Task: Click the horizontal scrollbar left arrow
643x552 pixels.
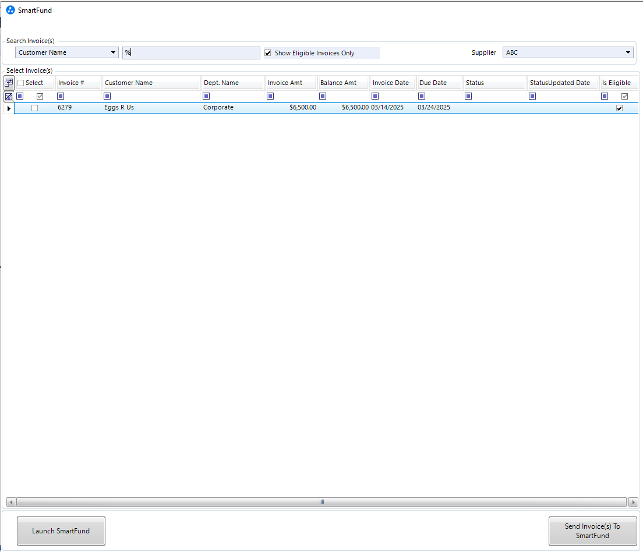Action: tap(11, 502)
